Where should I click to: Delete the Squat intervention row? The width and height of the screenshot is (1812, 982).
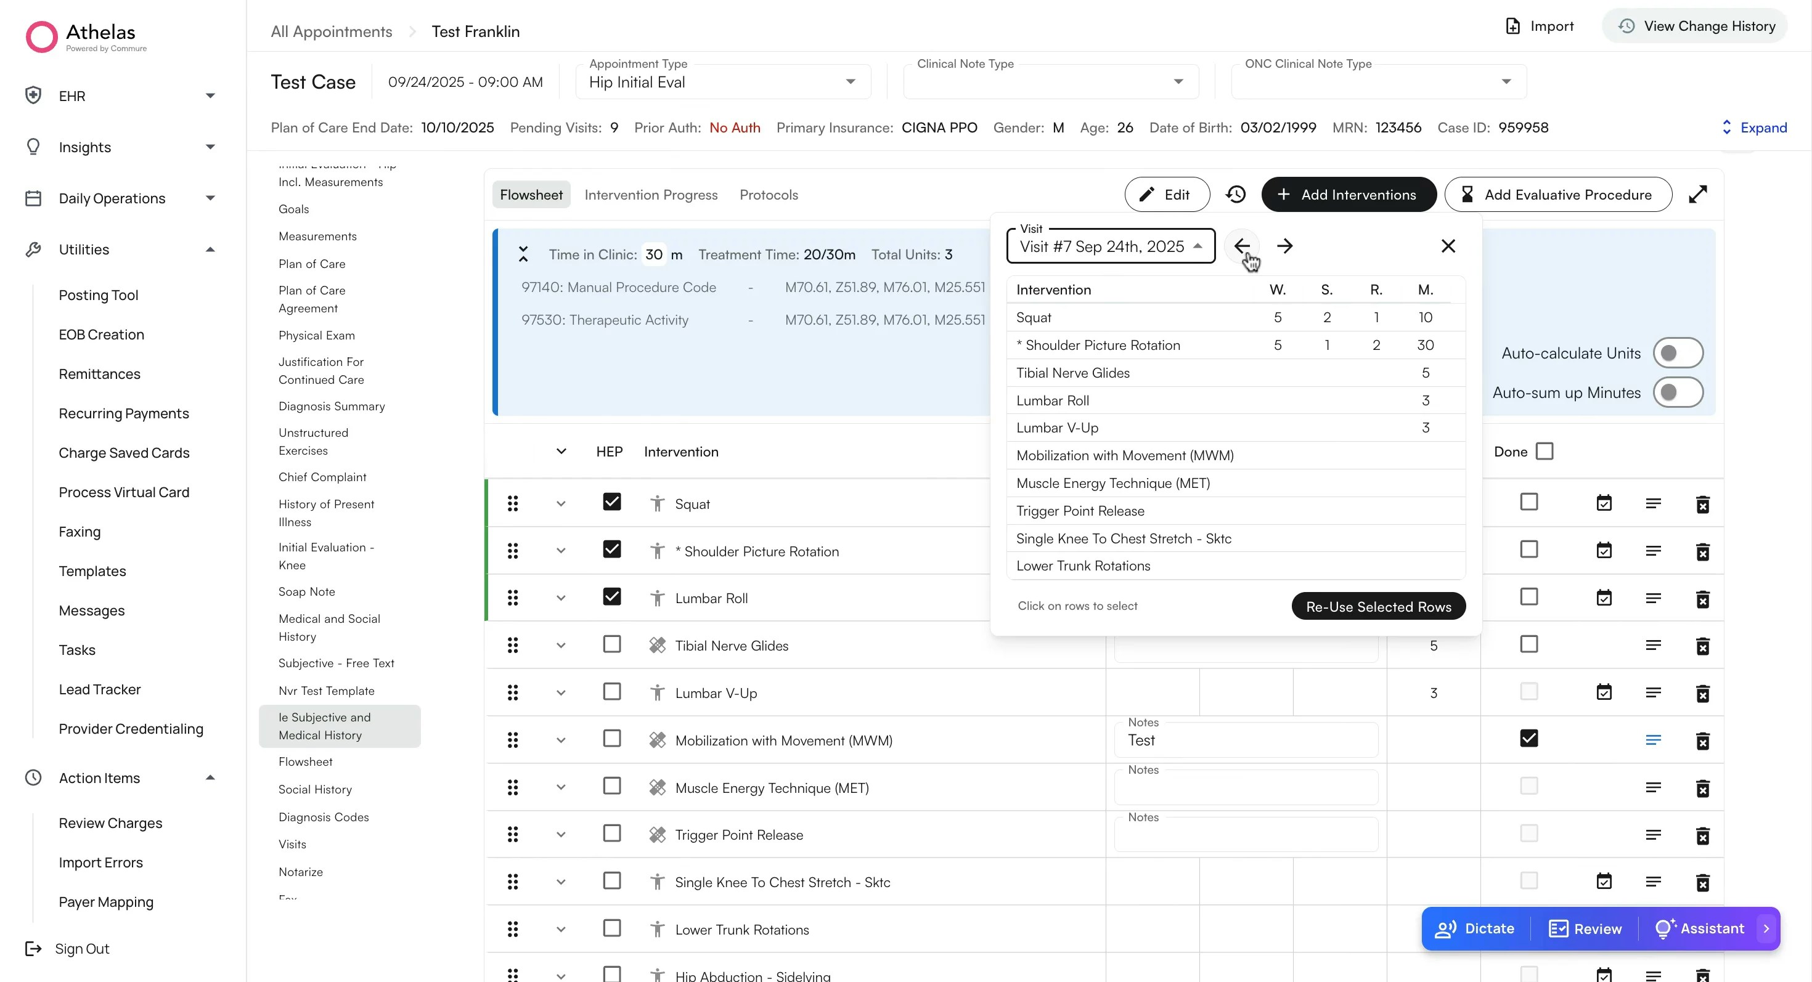click(1702, 504)
